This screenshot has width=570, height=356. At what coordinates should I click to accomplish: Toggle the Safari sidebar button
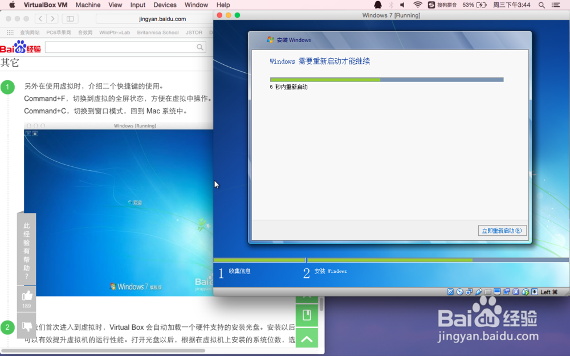[70, 19]
